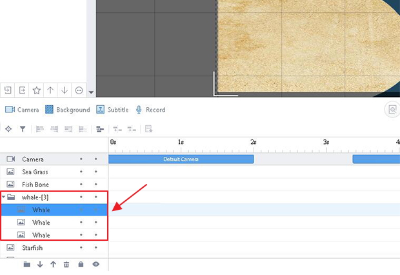400x275 pixels.
Task: Toggle the left dot in the whale-[3] row
Action: (x=81, y=197)
